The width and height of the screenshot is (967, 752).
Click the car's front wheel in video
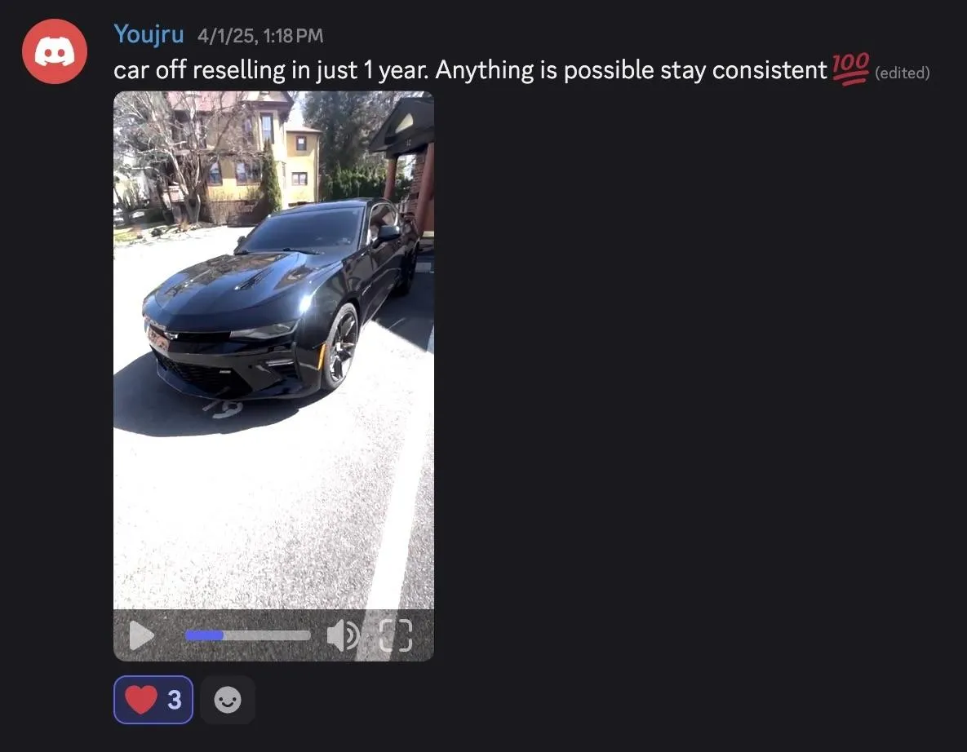click(340, 347)
